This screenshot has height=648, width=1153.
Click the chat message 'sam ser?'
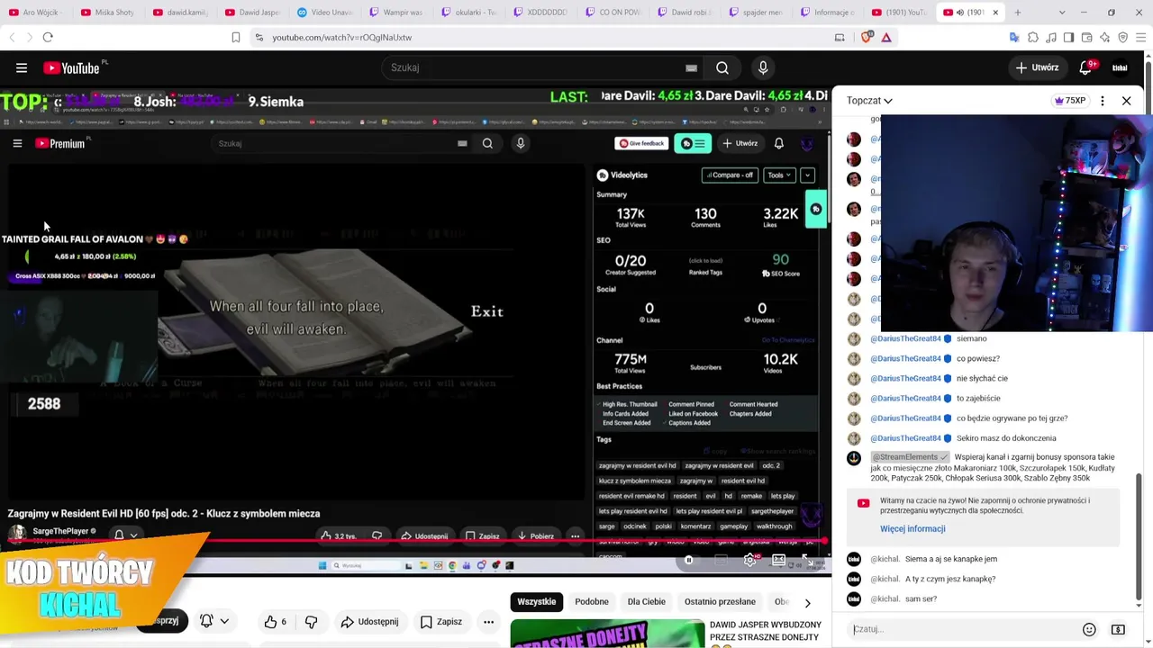921,599
